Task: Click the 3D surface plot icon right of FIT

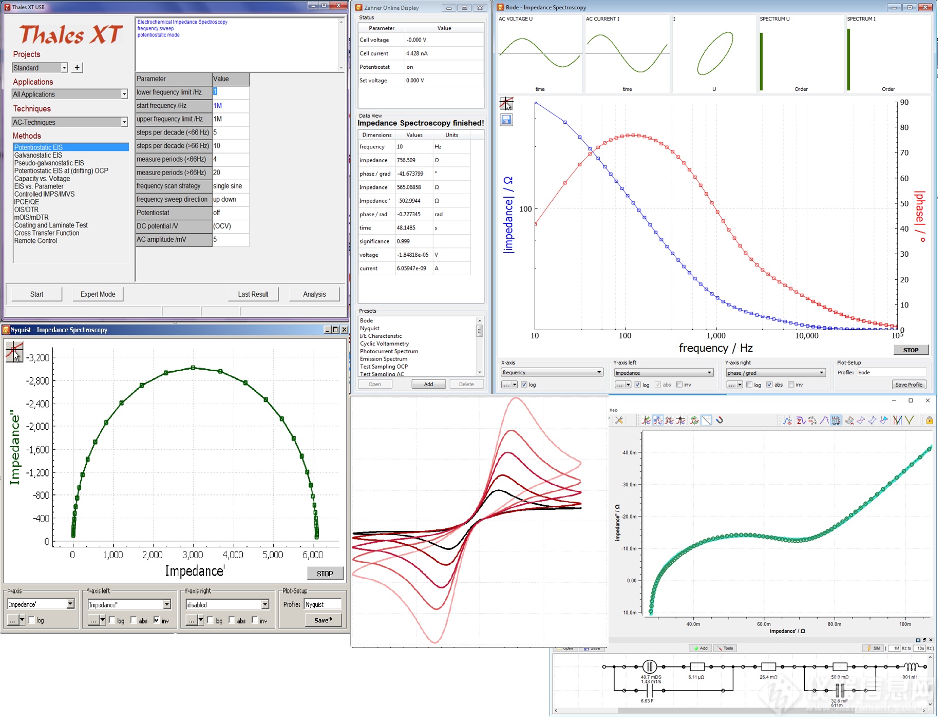Action: (x=849, y=420)
